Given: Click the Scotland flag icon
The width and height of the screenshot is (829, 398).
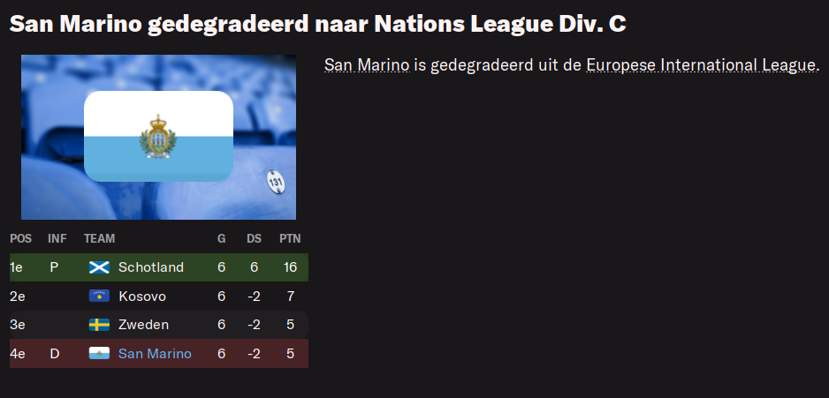Looking at the screenshot, I should [x=99, y=267].
